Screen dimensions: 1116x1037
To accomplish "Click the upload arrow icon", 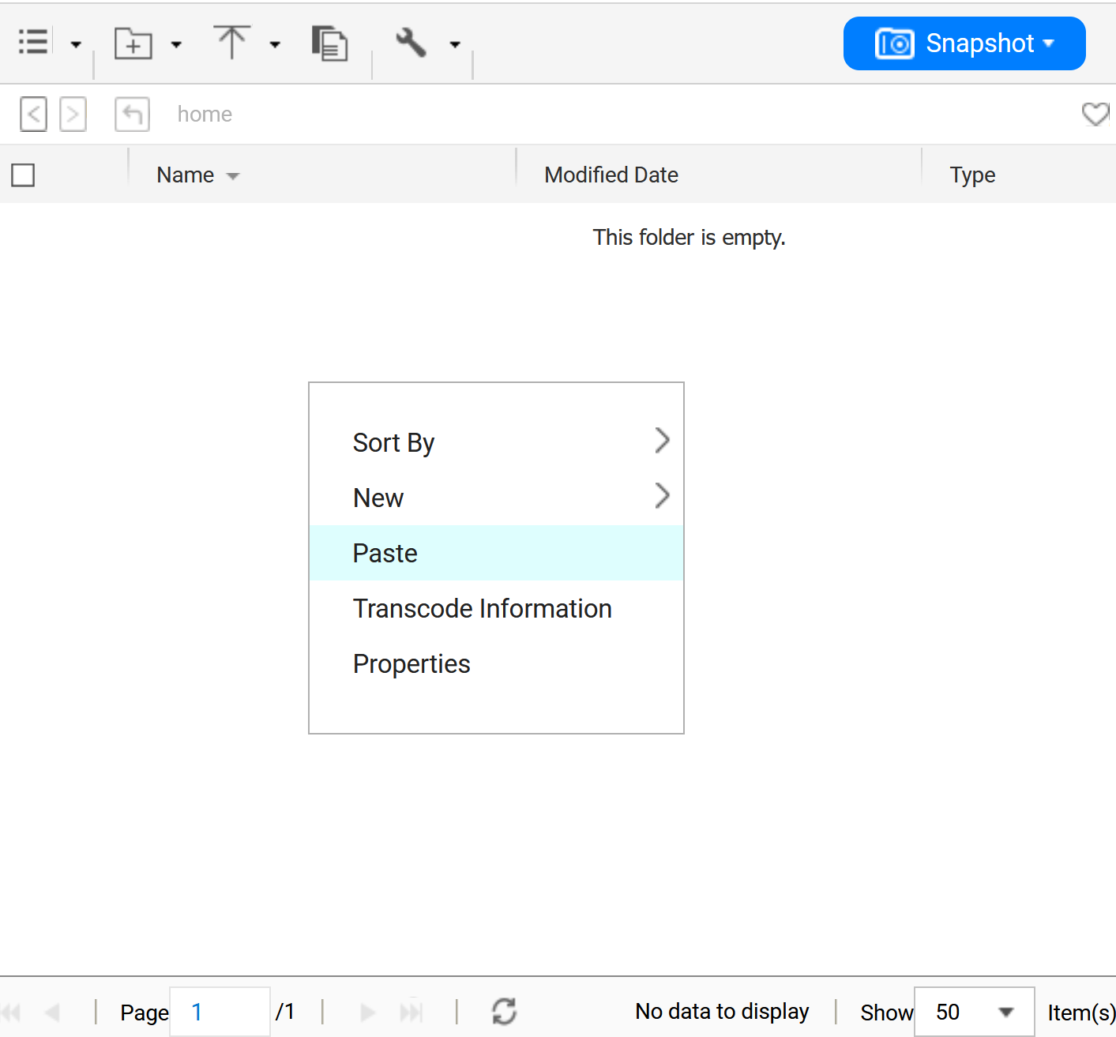I will coord(232,42).
